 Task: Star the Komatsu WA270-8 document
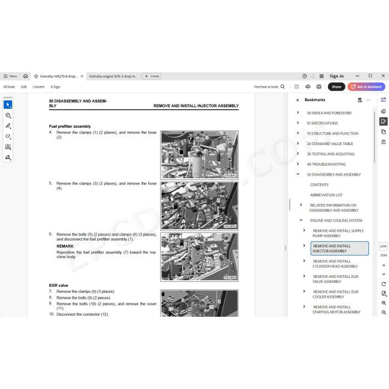click(36, 76)
